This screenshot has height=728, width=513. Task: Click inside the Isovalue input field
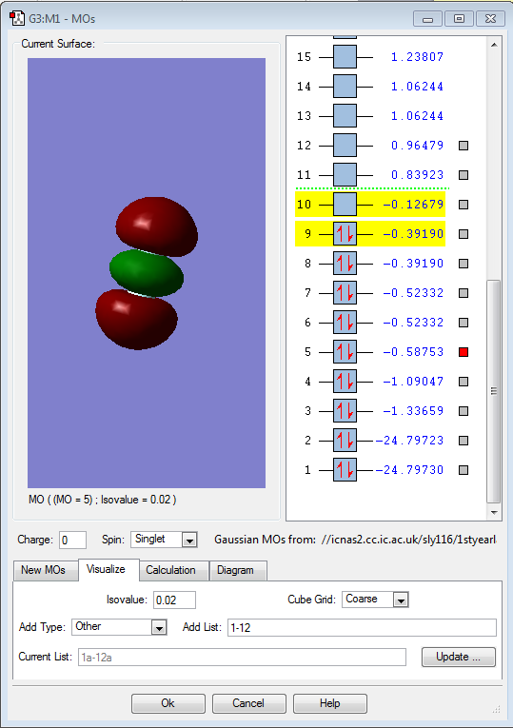tap(174, 600)
